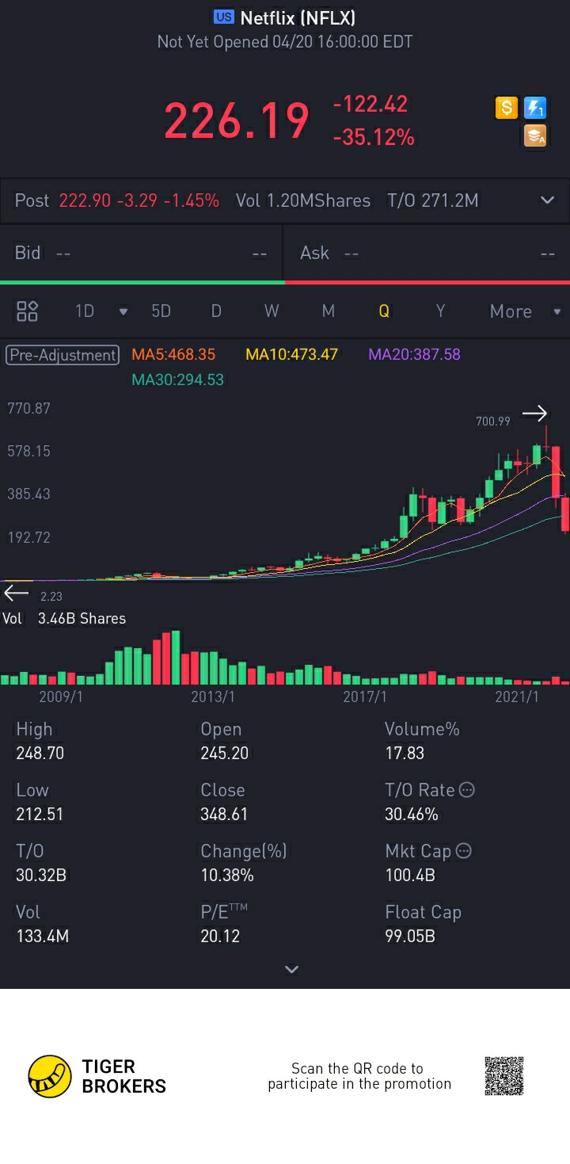
Task: Switch to the monthly M chart
Action: [328, 311]
